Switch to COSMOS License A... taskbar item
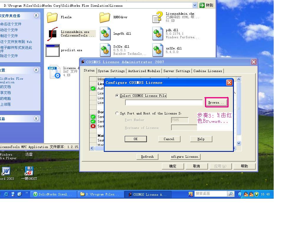This screenshot has width=302, height=226. pos(148,194)
